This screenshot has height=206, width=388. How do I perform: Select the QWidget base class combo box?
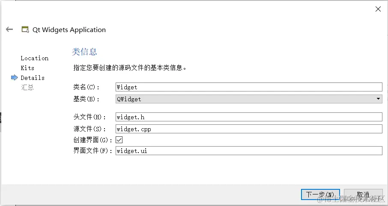[249, 99]
